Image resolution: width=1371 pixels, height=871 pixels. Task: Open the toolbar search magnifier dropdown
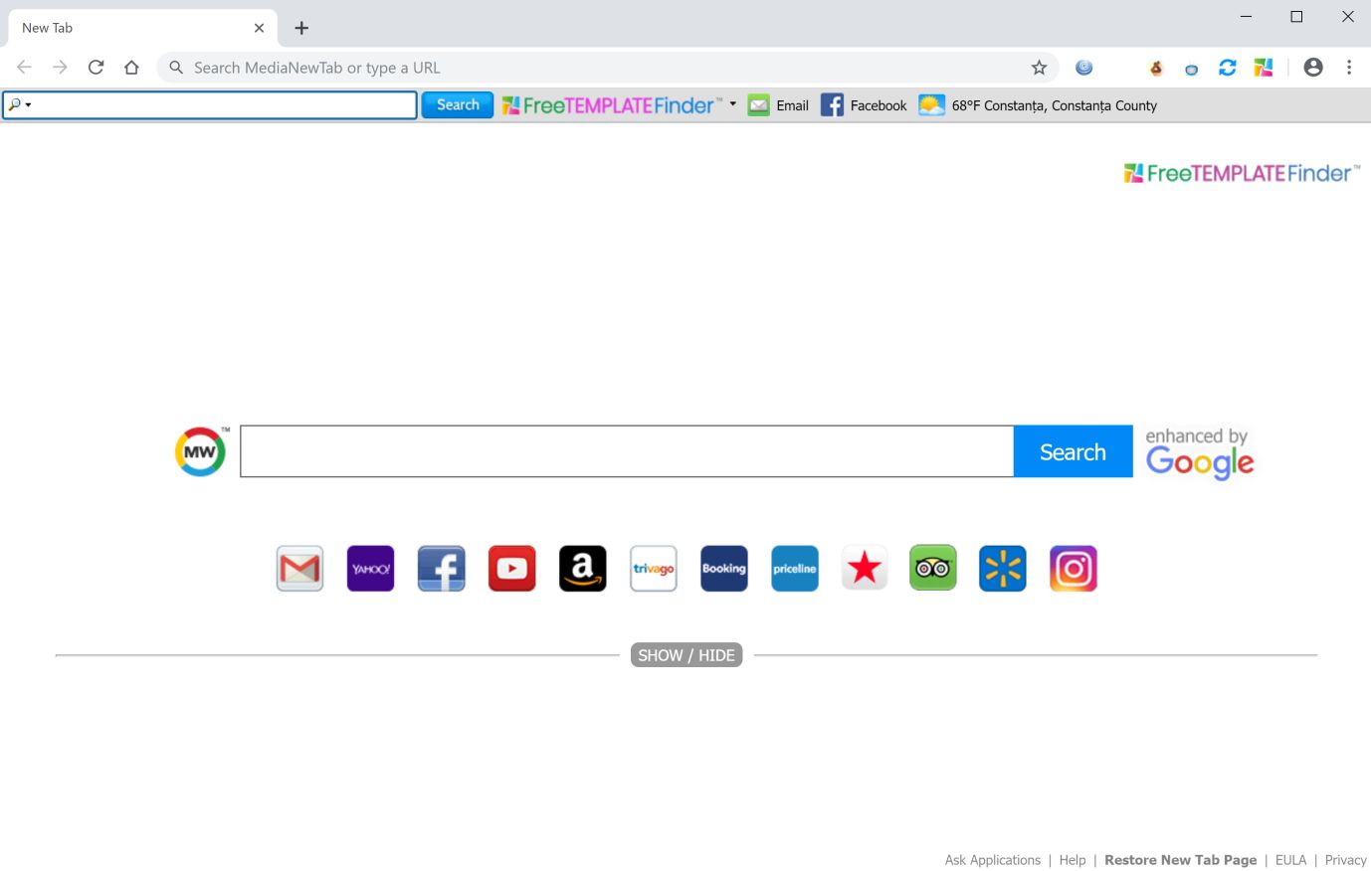19,104
